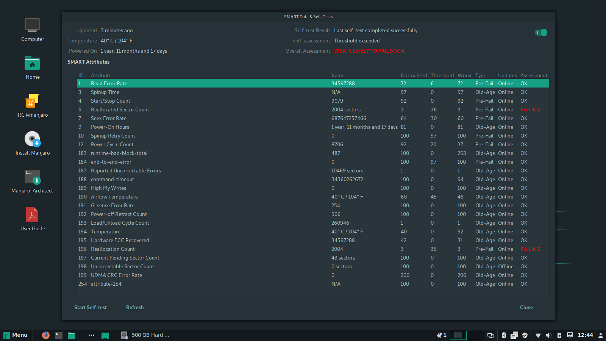This screenshot has width=606, height=341.
Task: Select the Uncorrectable Sector Count row
Action: coord(313,266)
